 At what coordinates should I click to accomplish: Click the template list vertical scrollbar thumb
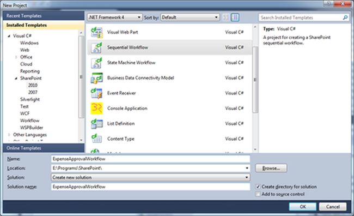(255, 80)
